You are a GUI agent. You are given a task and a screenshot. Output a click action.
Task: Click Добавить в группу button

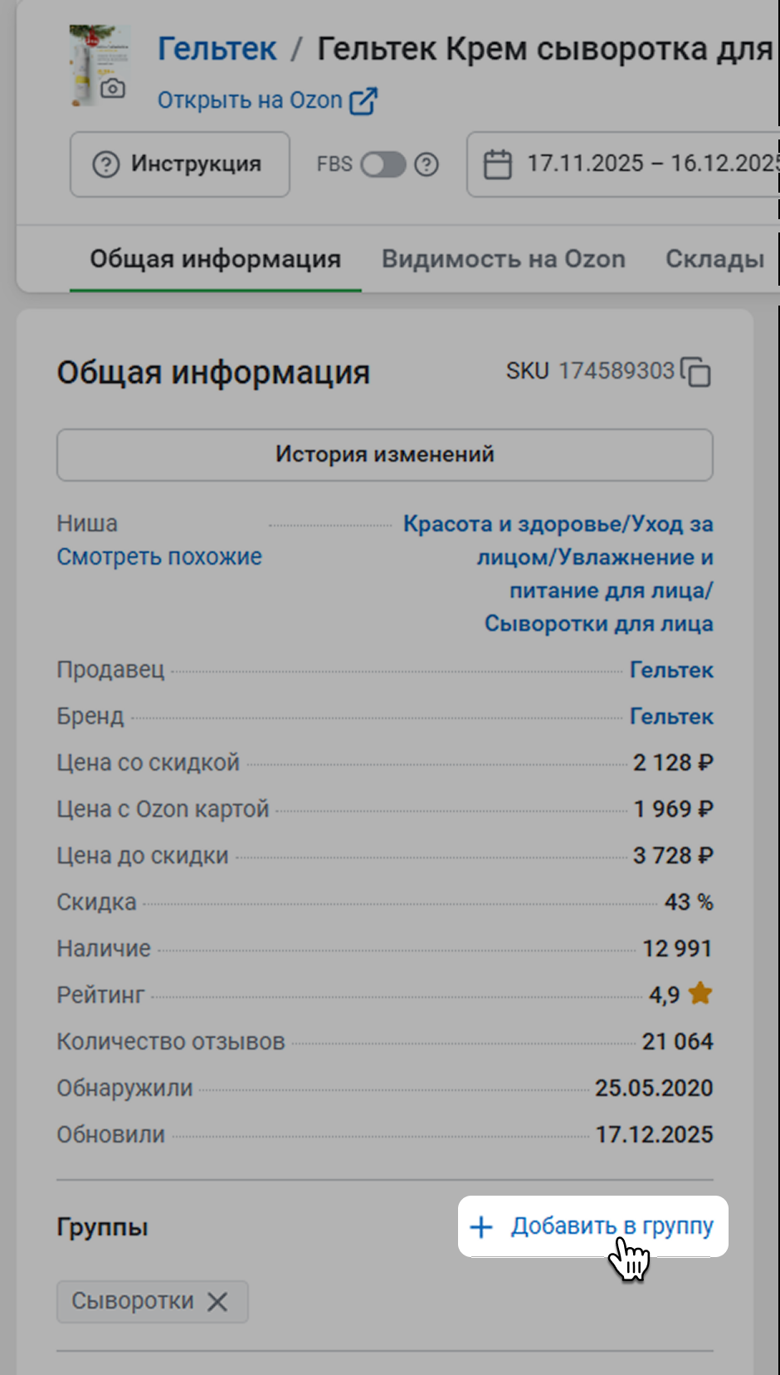(593, 1226)
